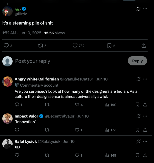The height and width of the screenshot is (163, 154).
Task: Like the reply from Impact Valor
Action: point(77,130)
